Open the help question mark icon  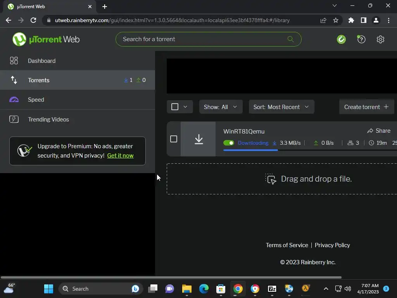(361, 39)
